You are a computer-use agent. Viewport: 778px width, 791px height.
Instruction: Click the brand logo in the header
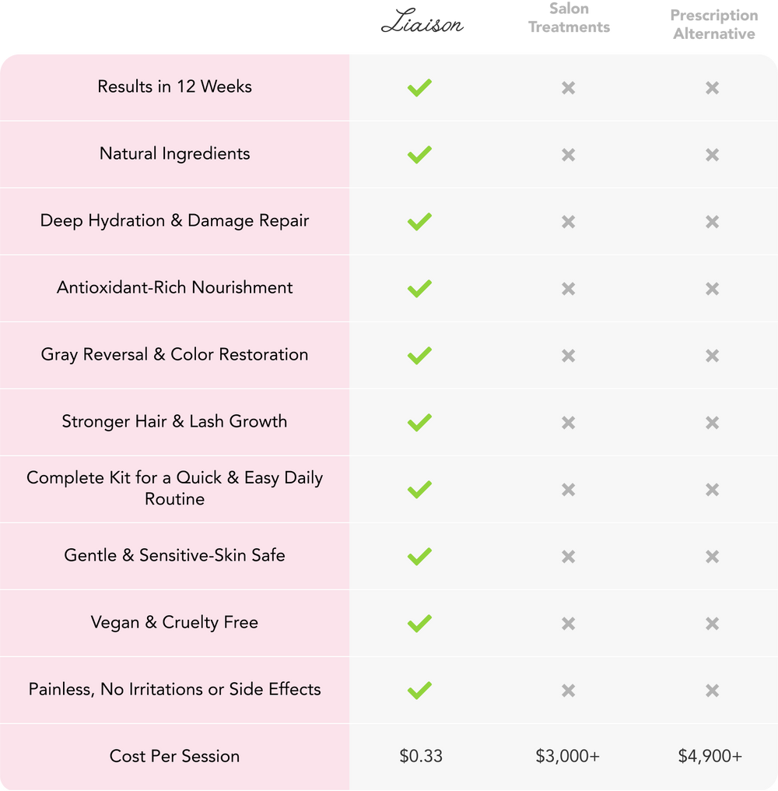[421, 25]
